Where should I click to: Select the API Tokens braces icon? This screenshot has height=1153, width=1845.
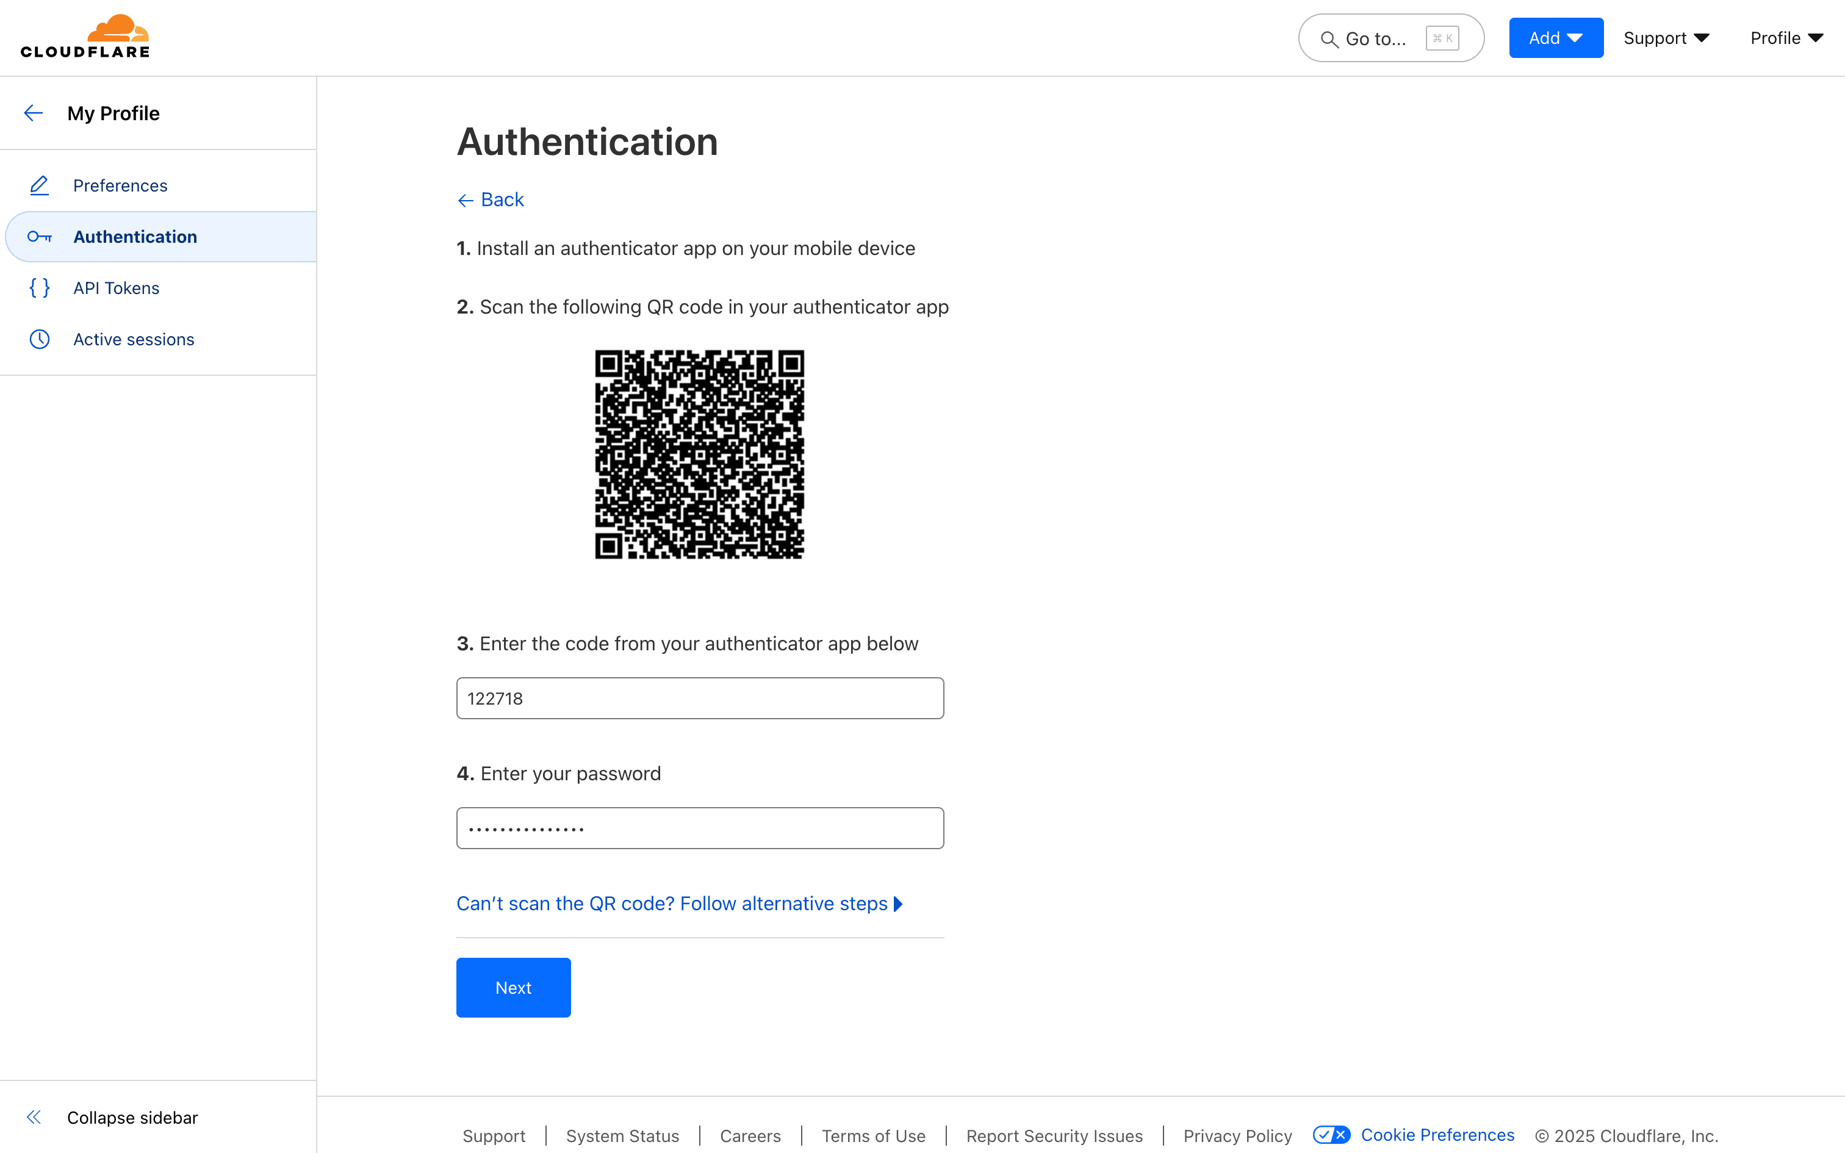pos(40,287)
